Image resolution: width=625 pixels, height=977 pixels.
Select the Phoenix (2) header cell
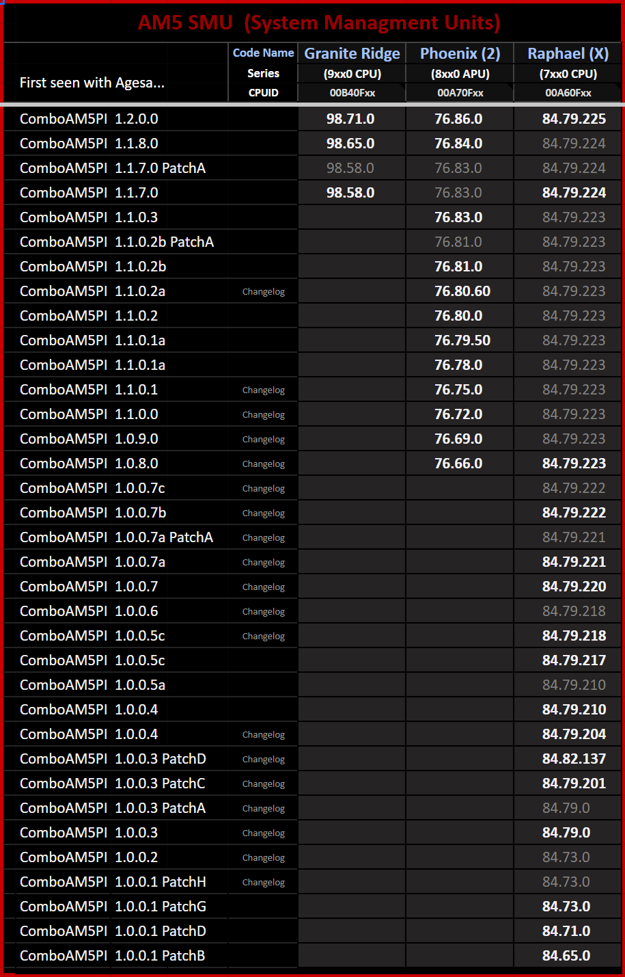point(460,53)
